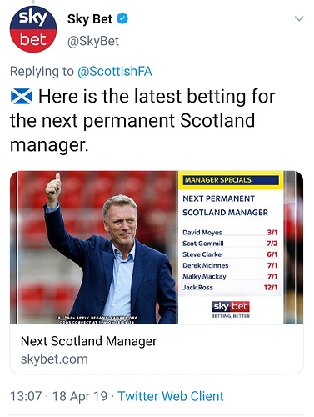Screen dimensions: 314x417
Task: Click the David Moyes 3/1 odds row
Action: click(230, 232)
